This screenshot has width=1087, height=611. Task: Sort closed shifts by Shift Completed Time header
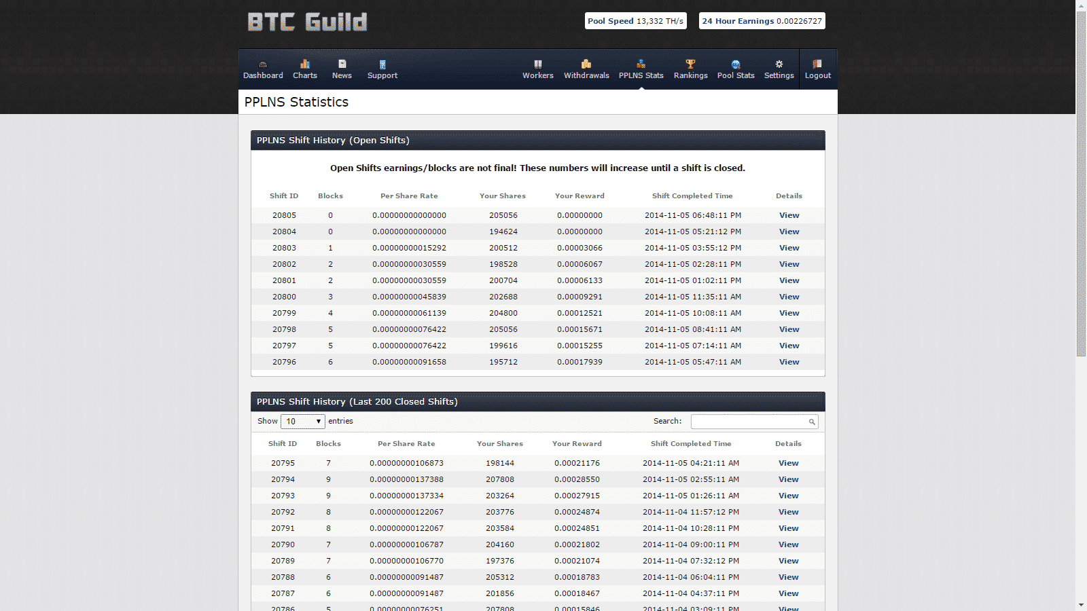[691, 443]
